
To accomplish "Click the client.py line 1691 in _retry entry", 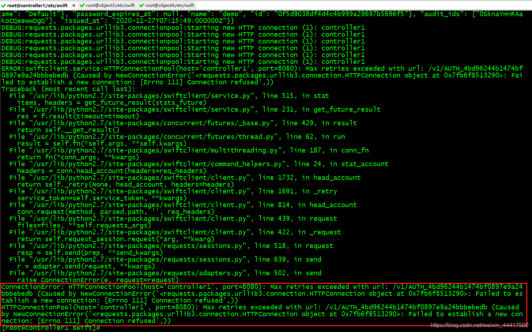I will pos(173,191).
